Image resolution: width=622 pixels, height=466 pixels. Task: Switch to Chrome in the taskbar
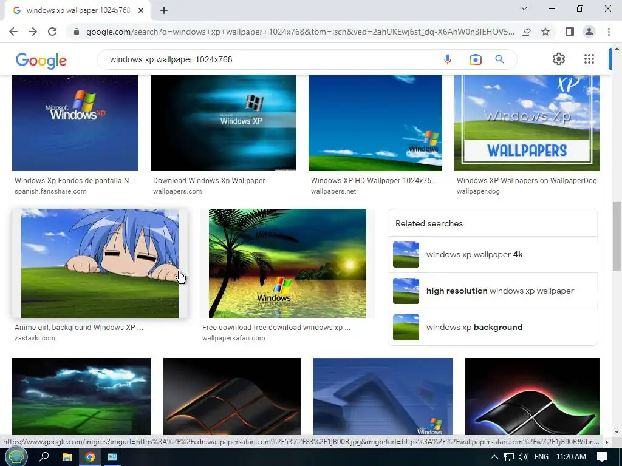pyautogui.click(x=90, y=457)
